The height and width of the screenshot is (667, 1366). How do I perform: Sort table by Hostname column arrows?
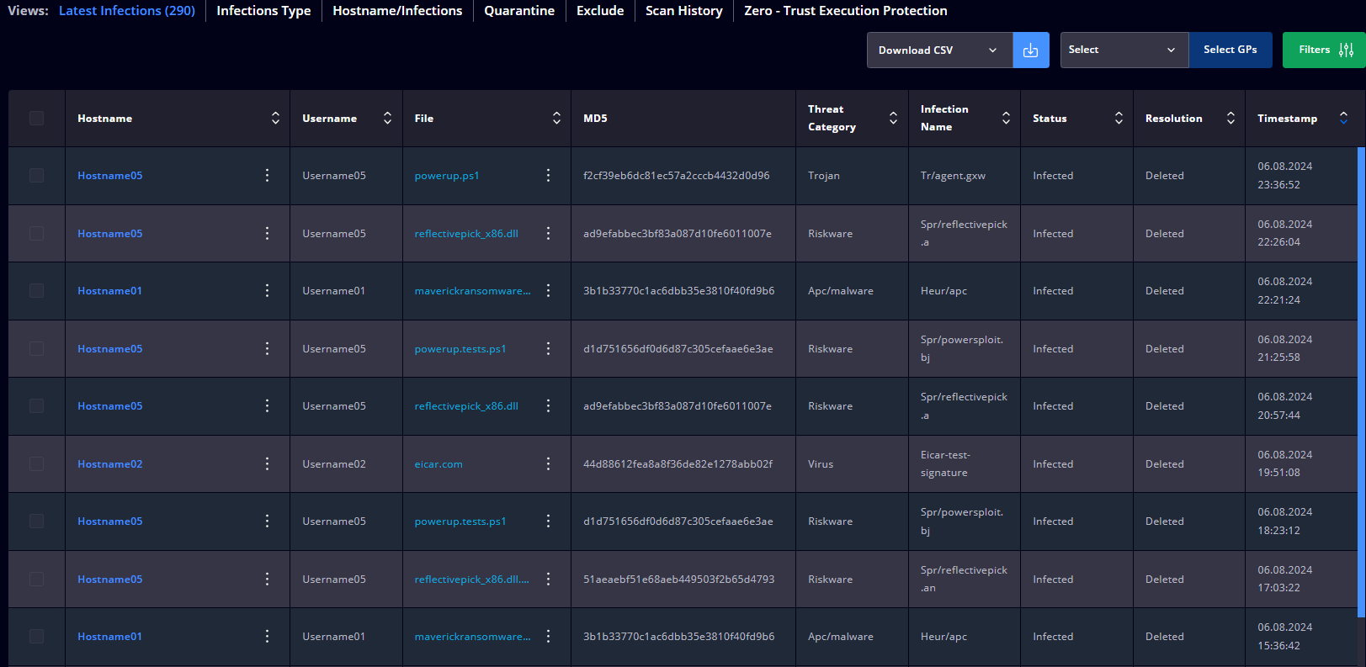(x=275, y=118)
